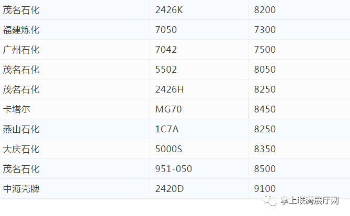Select the 大庆石化 cell

pos(75,149)
